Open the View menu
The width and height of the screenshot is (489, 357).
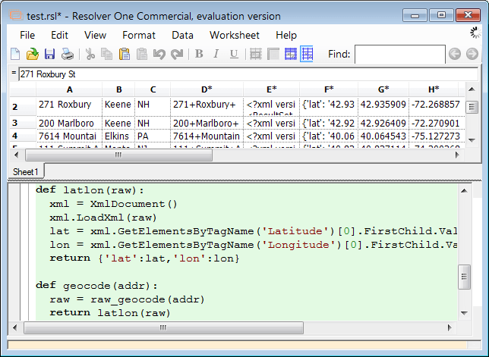point(95,35)
